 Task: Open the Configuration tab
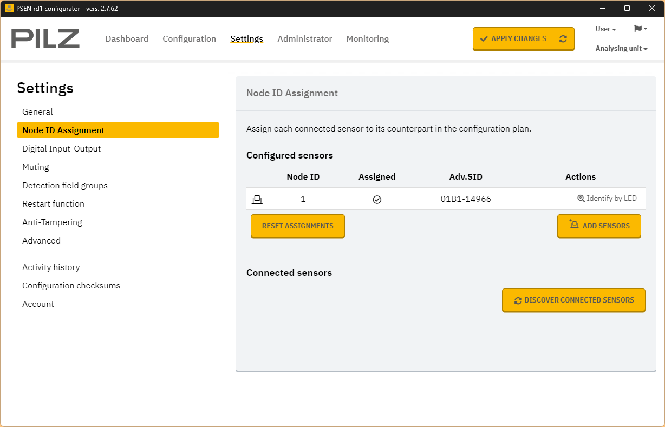tap(190, 39)
